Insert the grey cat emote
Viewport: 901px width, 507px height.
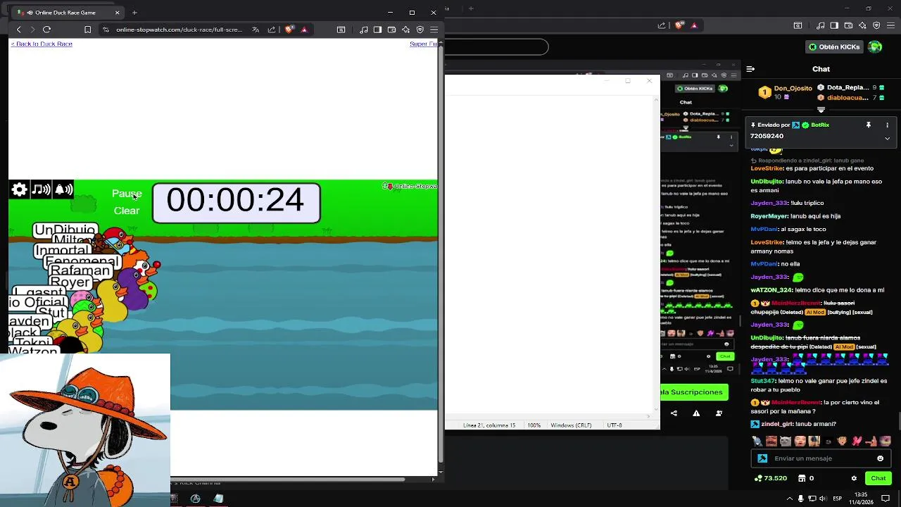786,442
